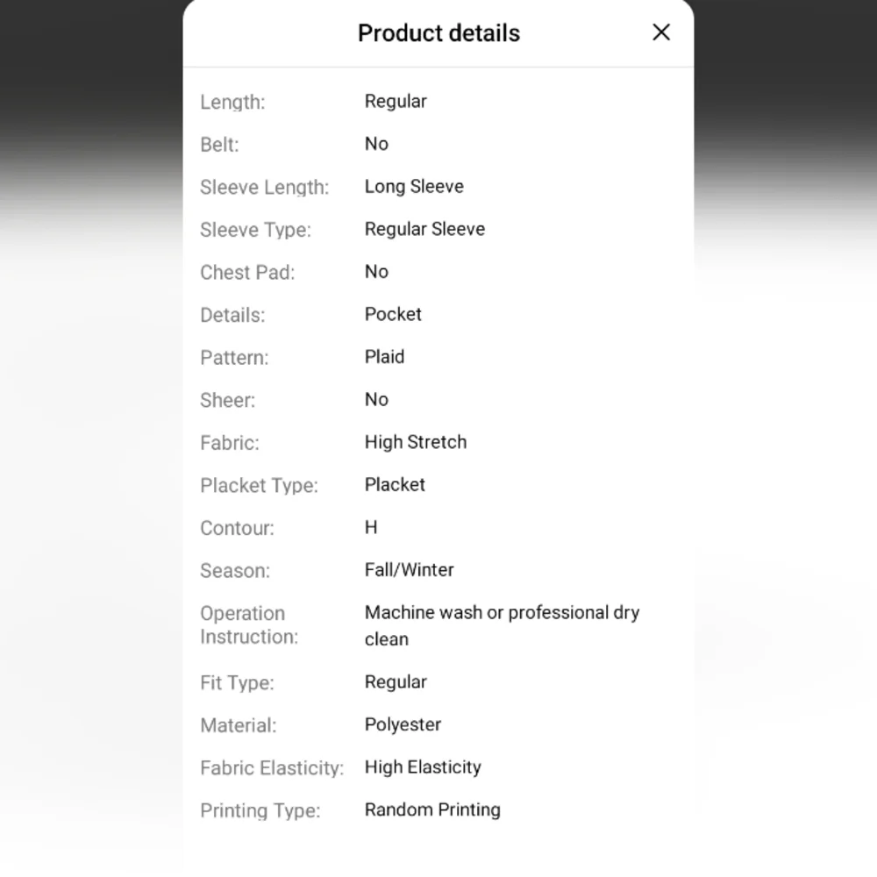Click the Fall/Winter season value
The width and height of the screenshot is (877, 877).
[410, 570]
